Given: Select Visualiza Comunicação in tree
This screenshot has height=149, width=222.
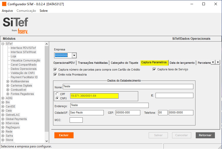Looking at the screenshot, I should click(x=25, y=60).
